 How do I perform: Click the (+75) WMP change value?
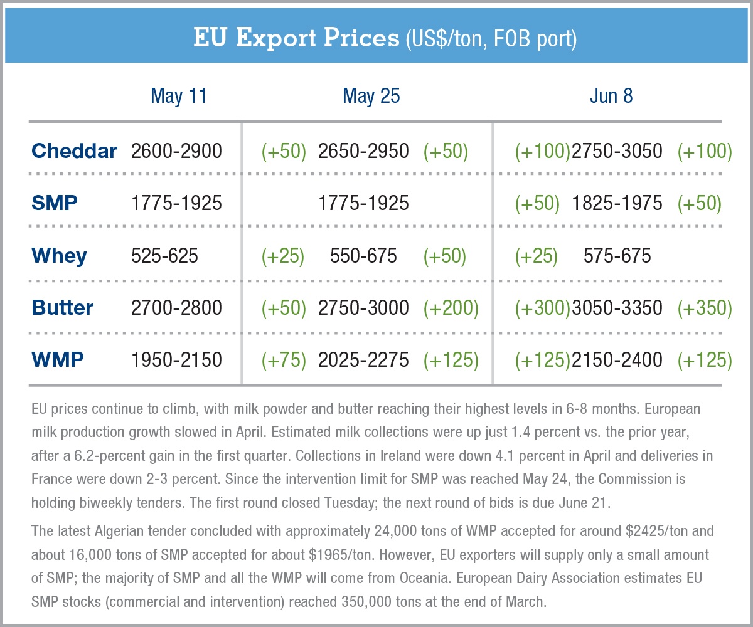pos(284,359)
